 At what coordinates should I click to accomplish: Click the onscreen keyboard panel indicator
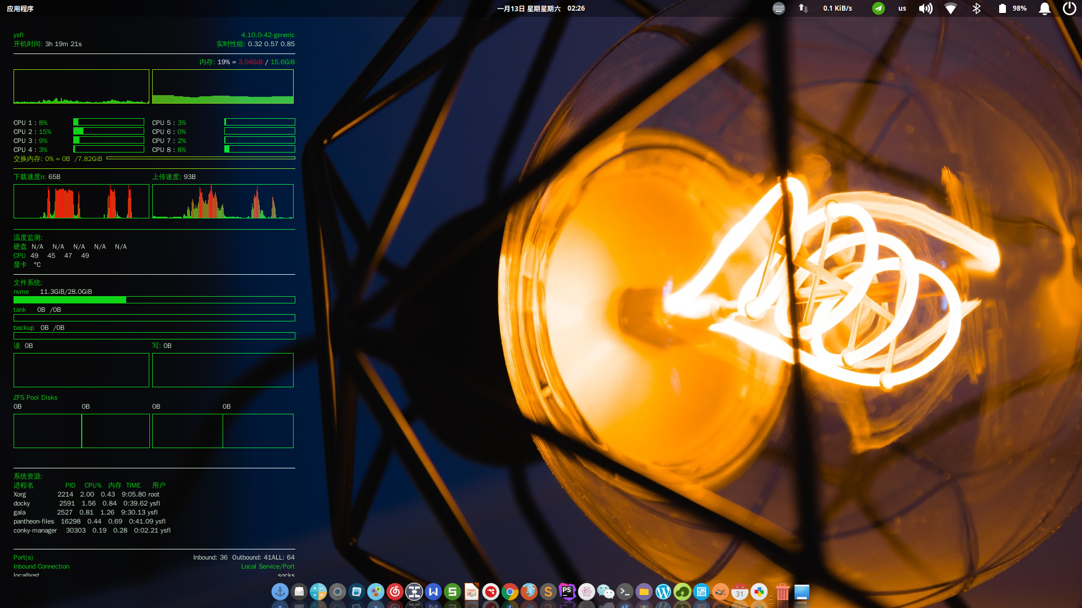[778, 8]
